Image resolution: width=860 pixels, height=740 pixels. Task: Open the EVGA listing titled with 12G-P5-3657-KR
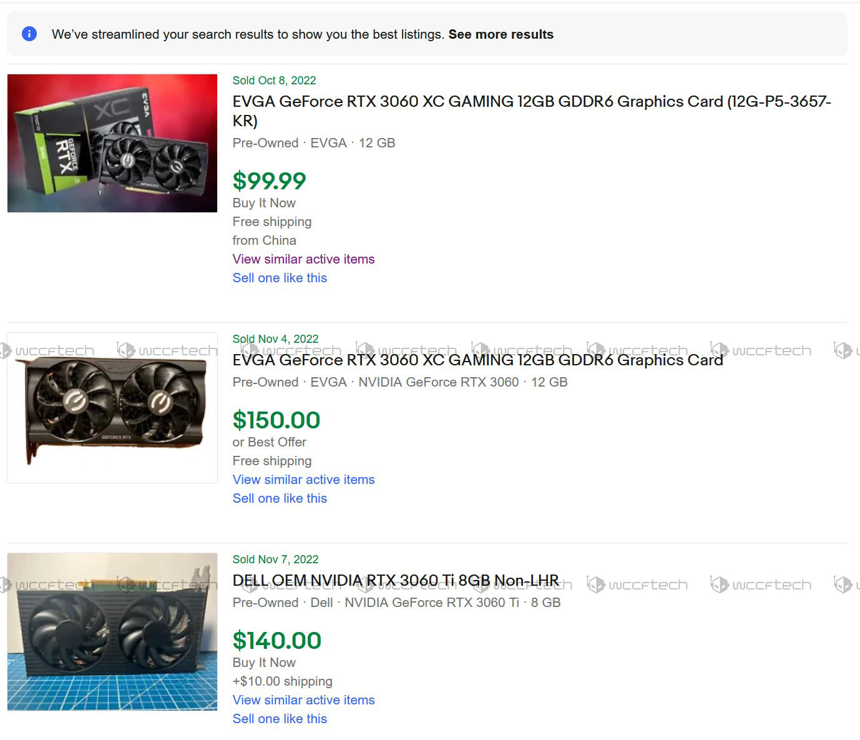pos(531,102)
